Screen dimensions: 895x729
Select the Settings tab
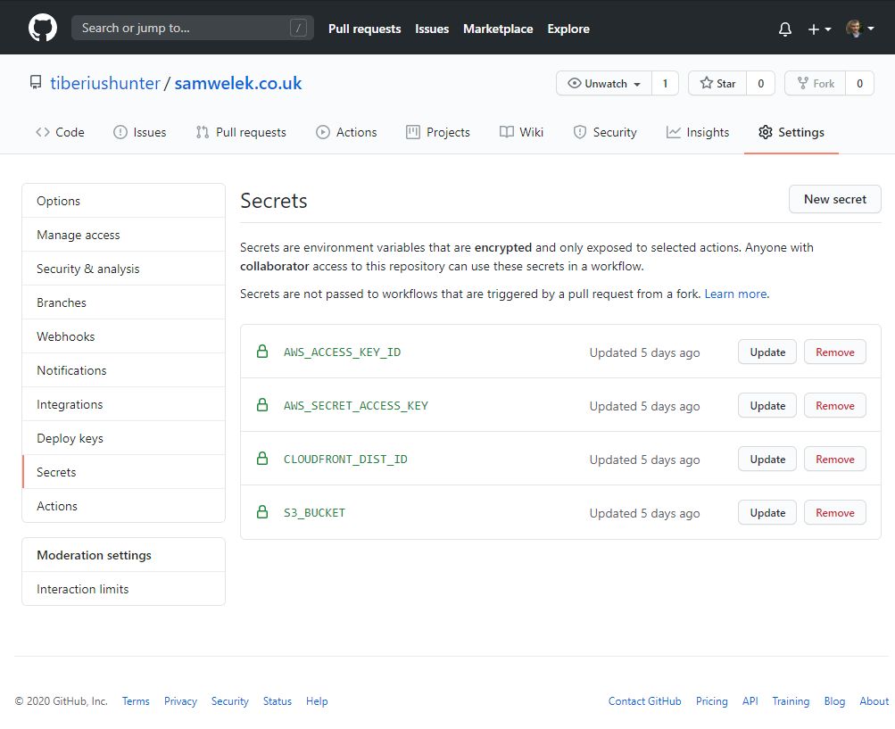[791, 132]
